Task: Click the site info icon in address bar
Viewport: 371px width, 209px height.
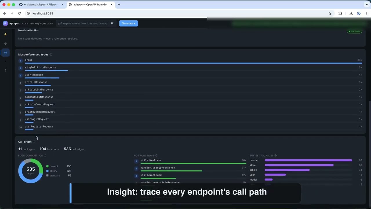Action: 28,13
